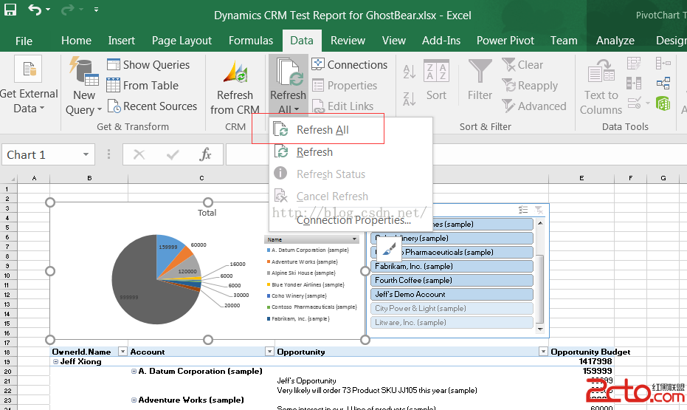The width and height of the screenshot is (687, 410).
Task: Toggle the City Power & Light slicer item
Action: [452, 308]
